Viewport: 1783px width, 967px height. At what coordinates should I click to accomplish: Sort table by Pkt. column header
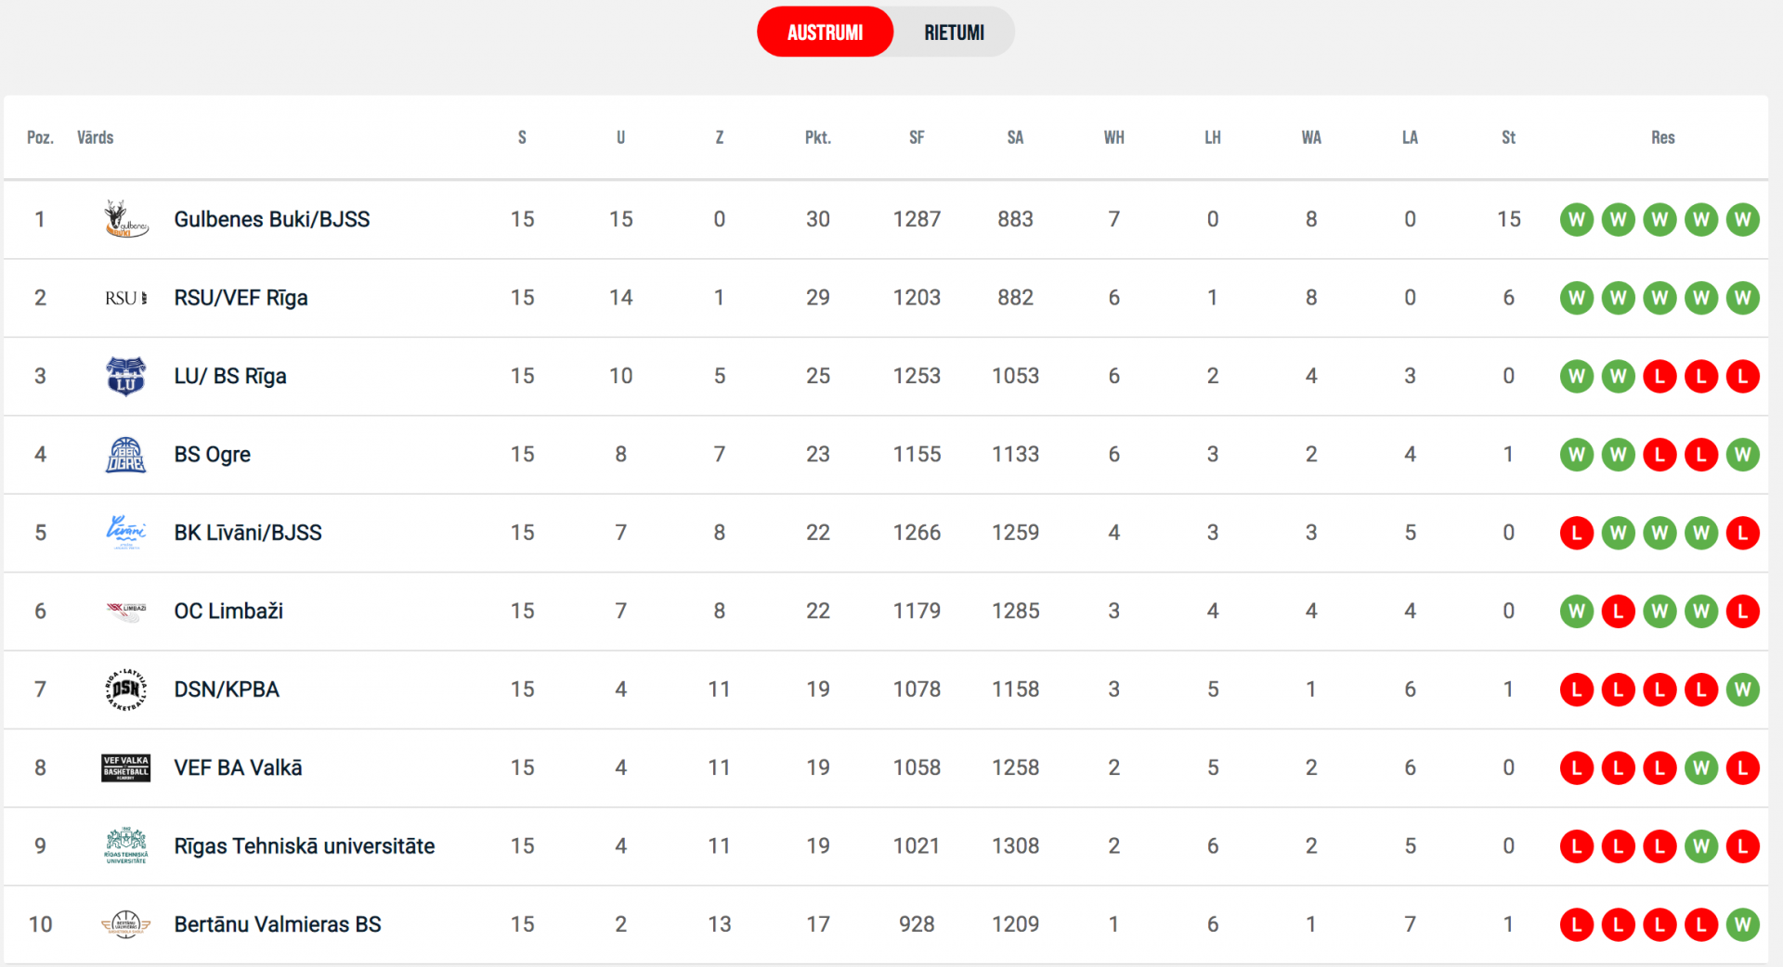pos(817,137)
